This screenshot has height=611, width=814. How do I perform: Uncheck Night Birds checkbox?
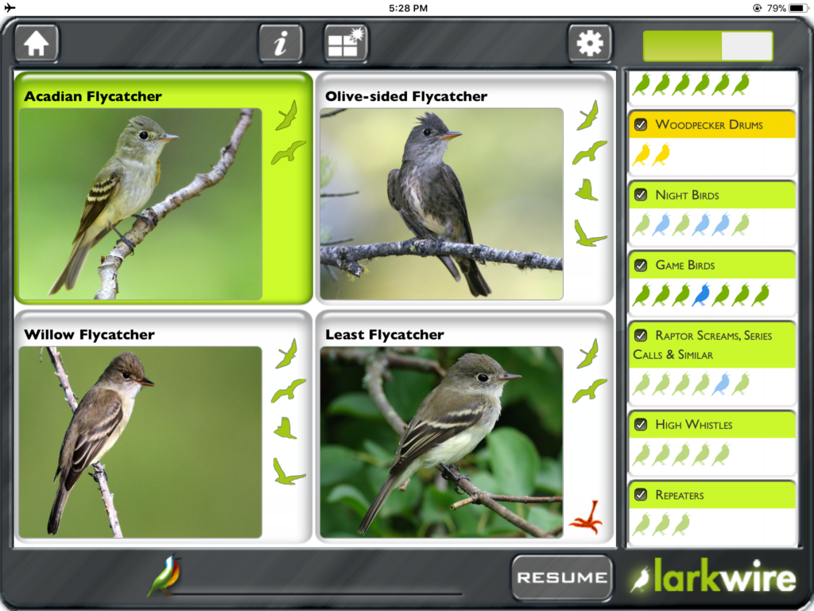(642, 195)
